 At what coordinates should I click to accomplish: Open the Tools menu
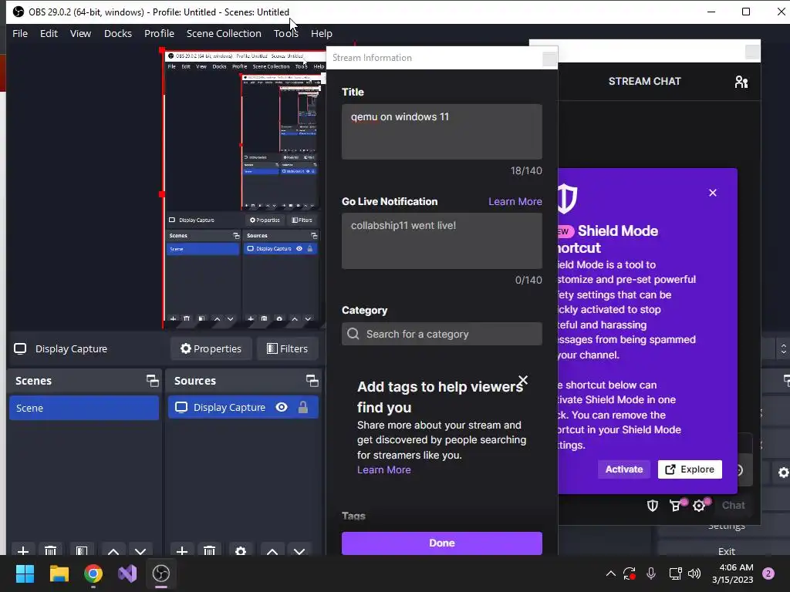click(285, 34)
